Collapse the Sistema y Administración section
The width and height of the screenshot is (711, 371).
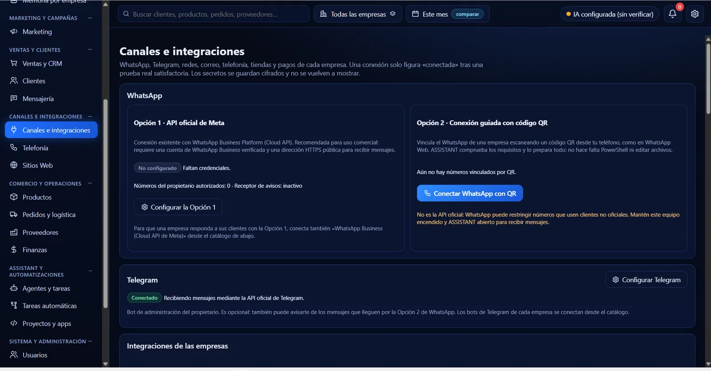click(x=90, y=341)
